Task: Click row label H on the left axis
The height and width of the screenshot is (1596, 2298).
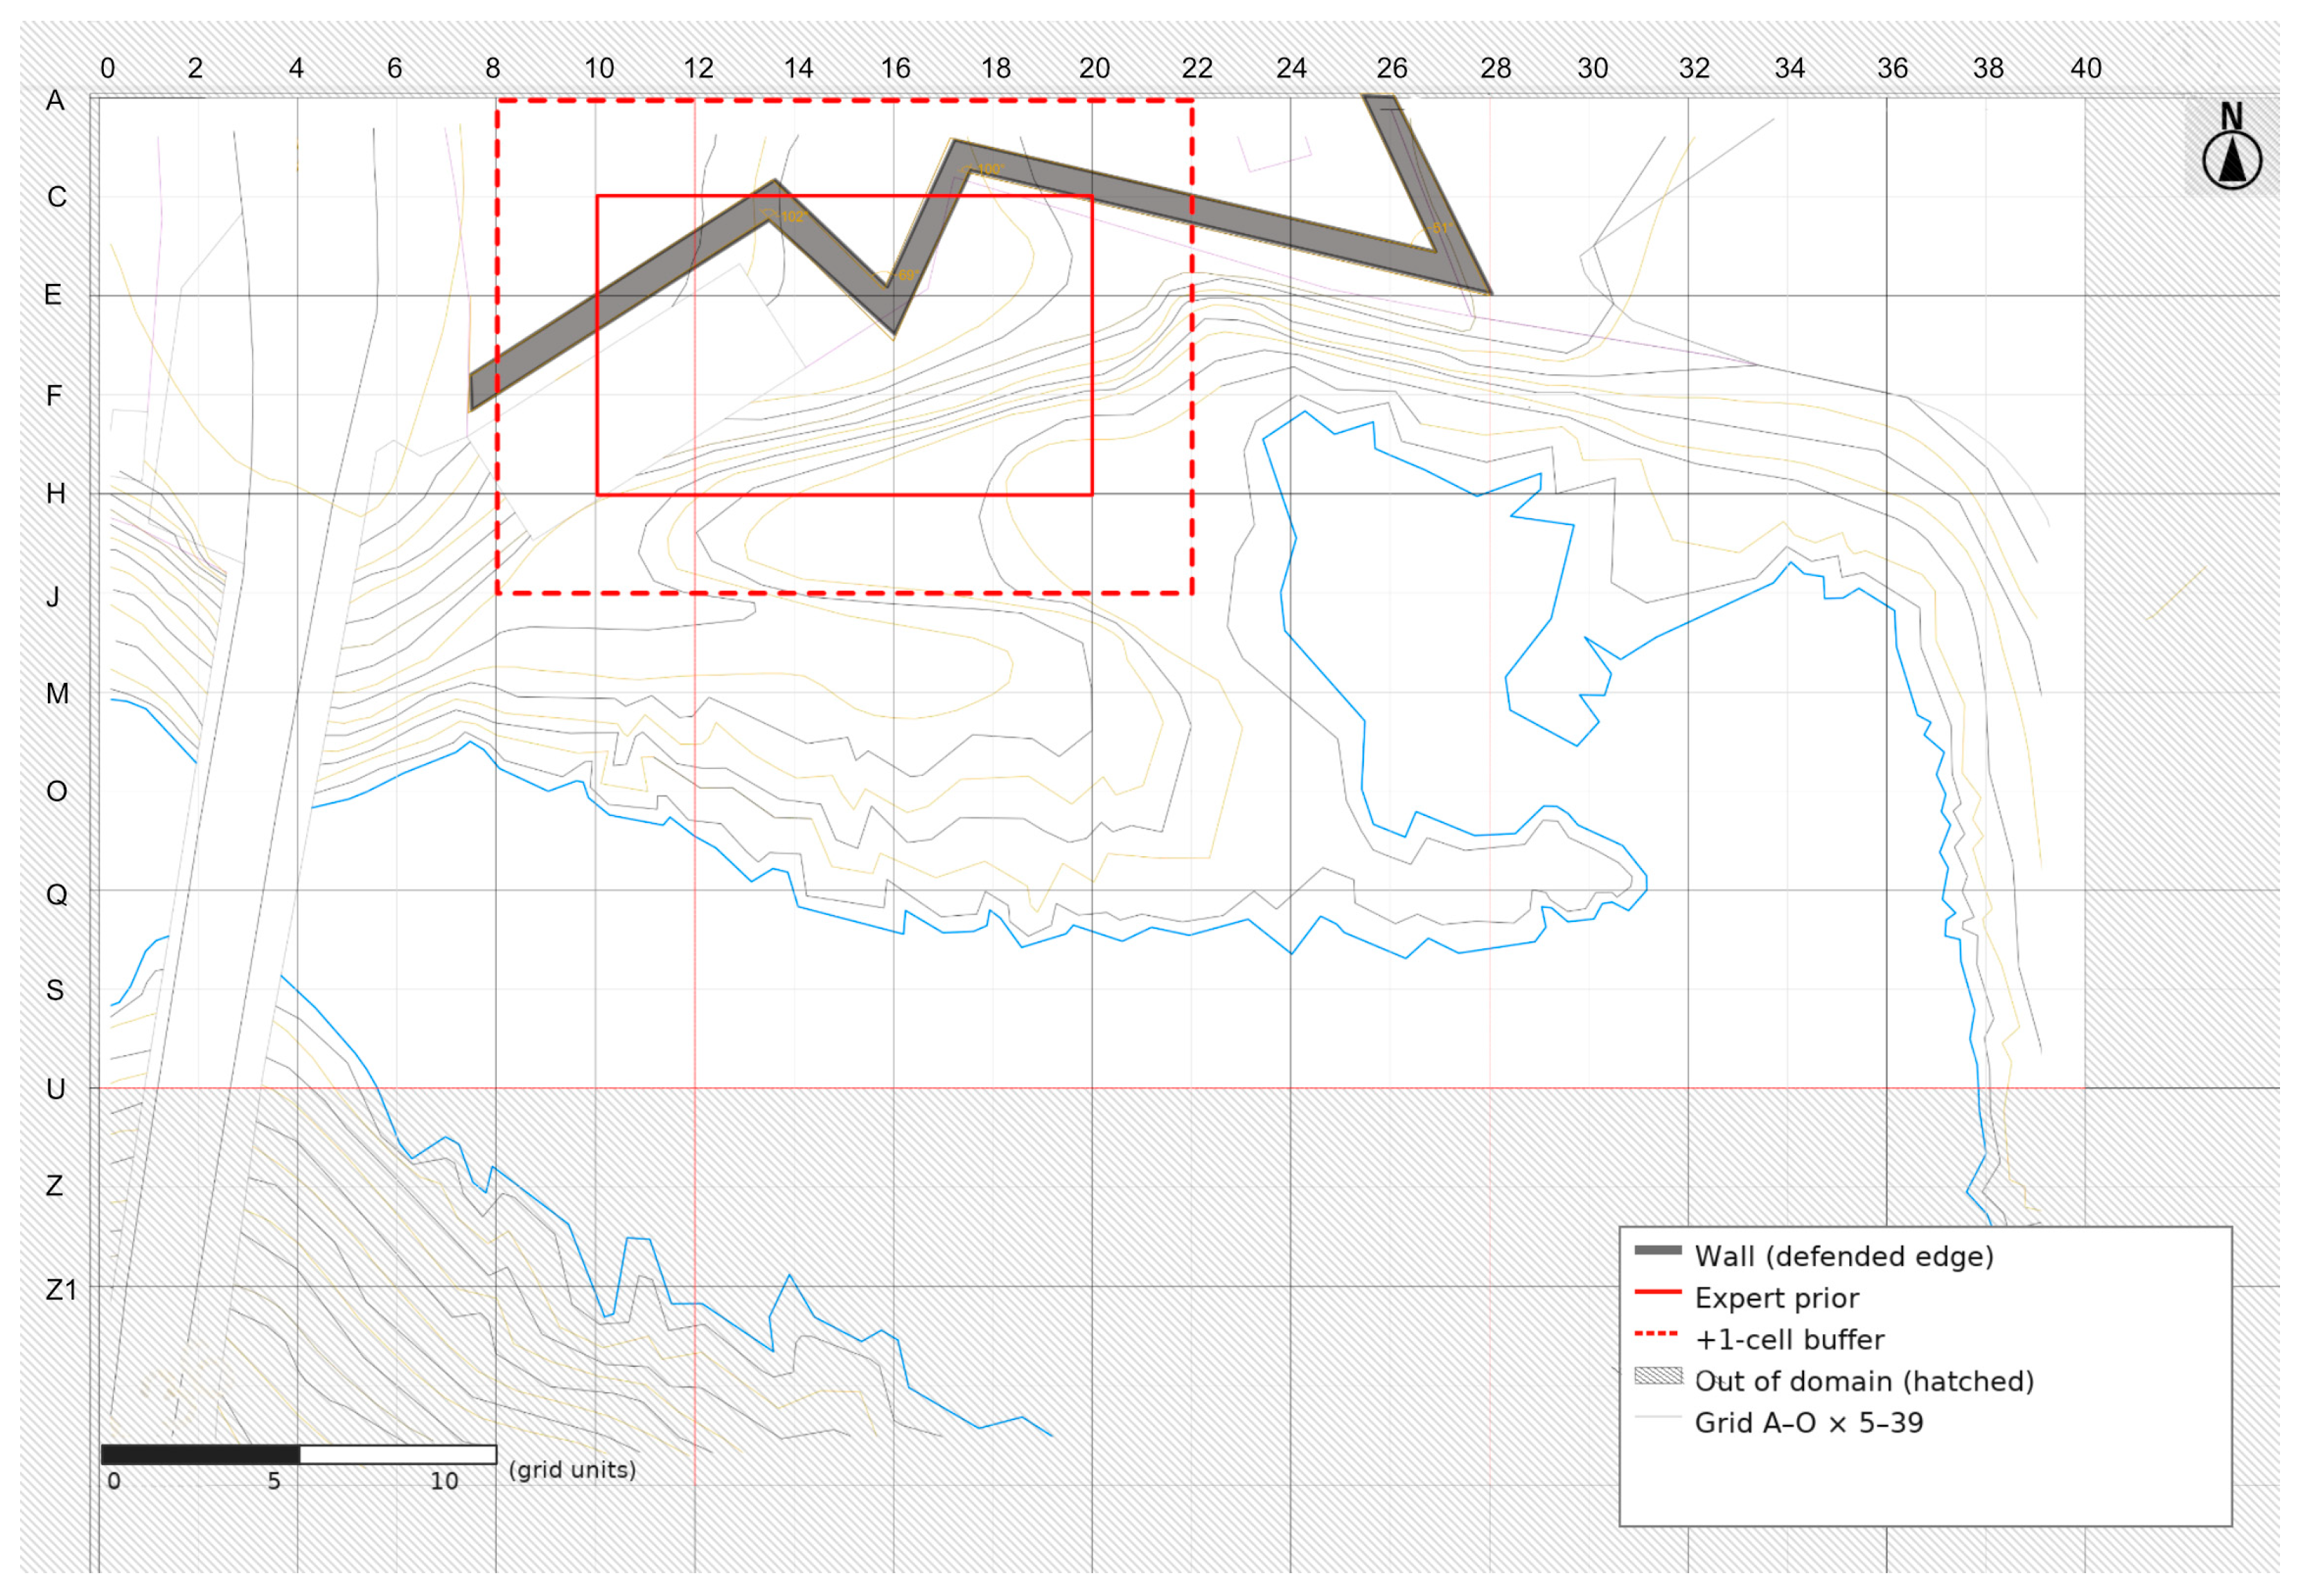Action: point(56,494)
